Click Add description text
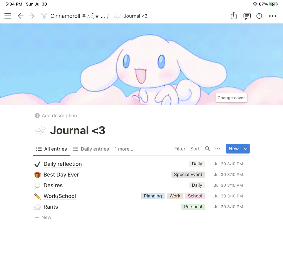Screen dimensions: 283x264 coord(59,116)
